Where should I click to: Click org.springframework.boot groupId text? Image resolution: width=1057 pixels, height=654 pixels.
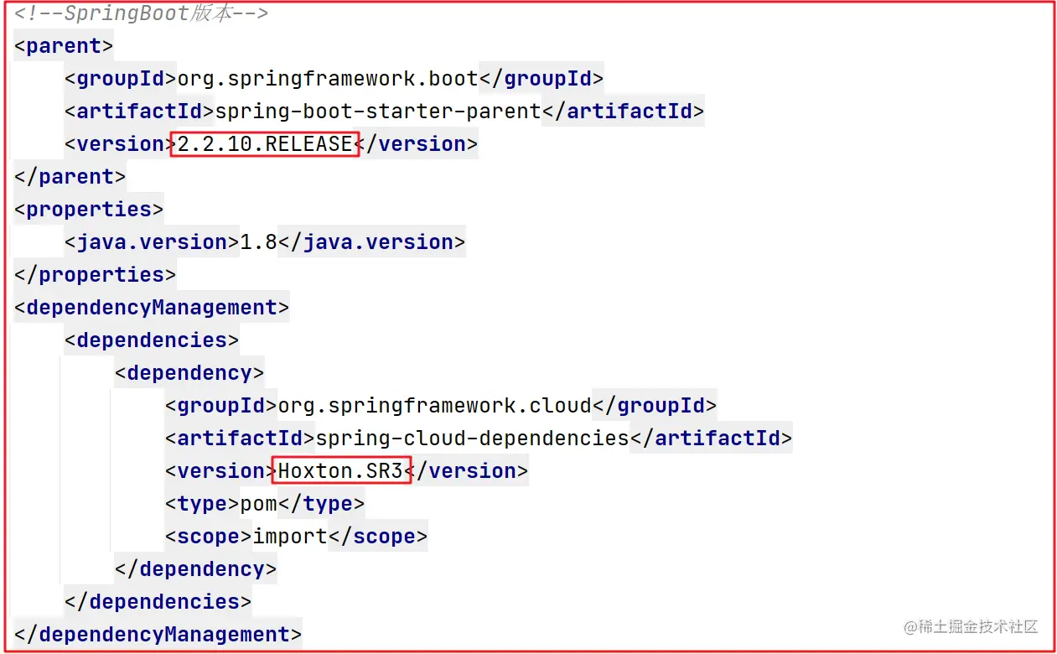tap(328, 79)
